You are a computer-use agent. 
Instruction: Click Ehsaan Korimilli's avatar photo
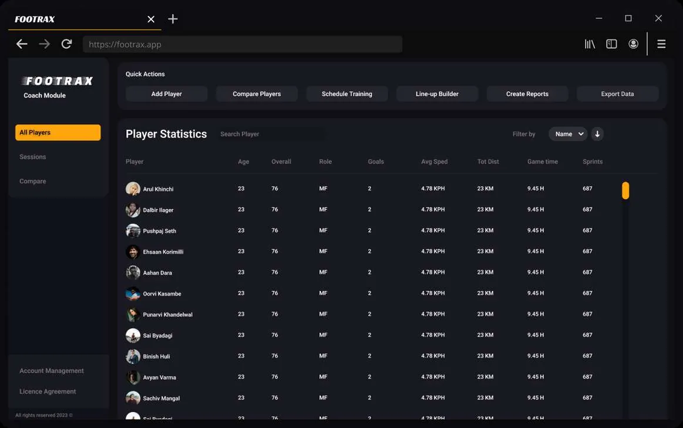133,252
